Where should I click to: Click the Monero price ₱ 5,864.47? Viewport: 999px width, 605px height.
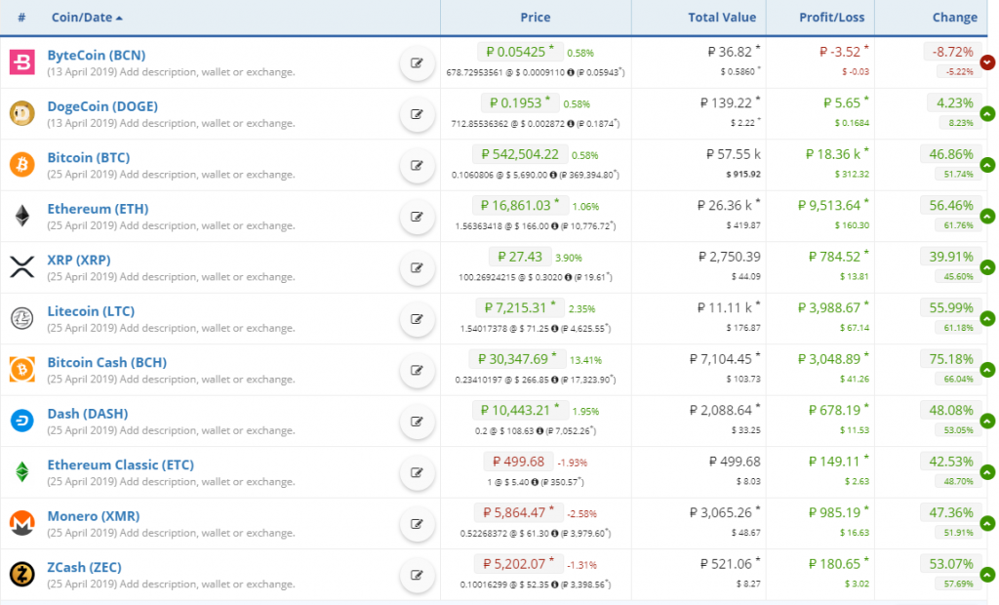[518, 512]
